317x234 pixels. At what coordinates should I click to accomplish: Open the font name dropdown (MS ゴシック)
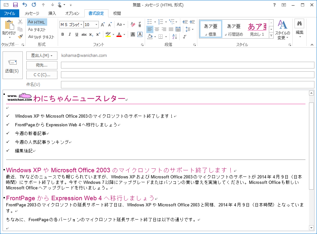81,25
